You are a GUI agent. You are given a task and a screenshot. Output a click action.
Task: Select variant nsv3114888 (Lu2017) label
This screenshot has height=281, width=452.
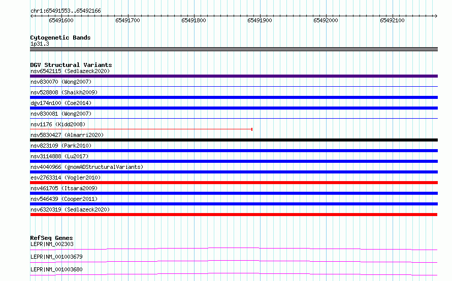[59, 156]
